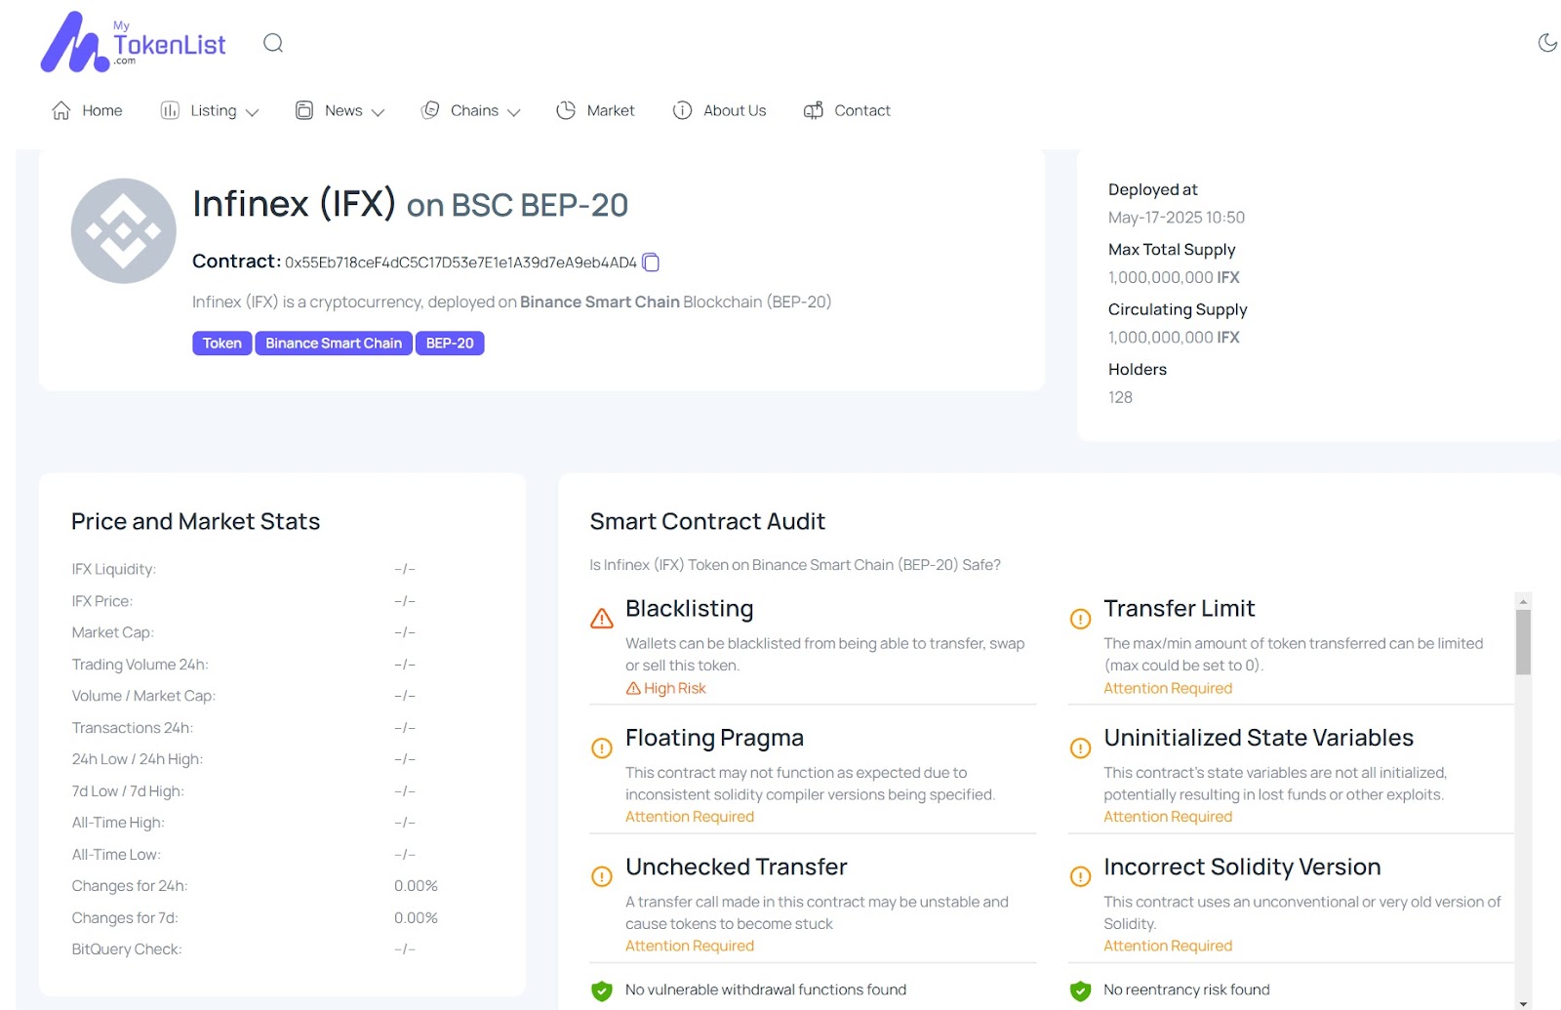Open the search magnifier icon

click(x=273, y=43)
